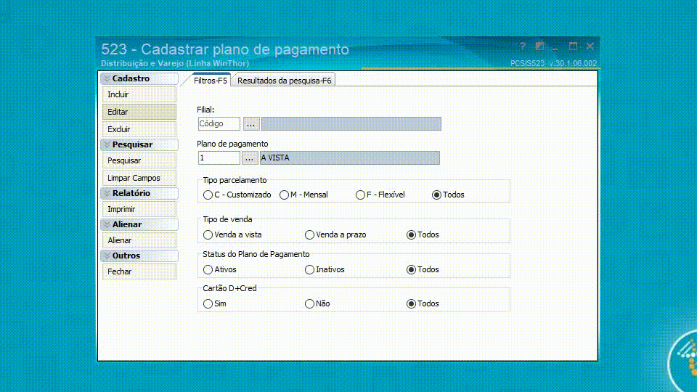
Task: Select Todos under Cartão D+Cred
Action: click(x=411, y=304)
